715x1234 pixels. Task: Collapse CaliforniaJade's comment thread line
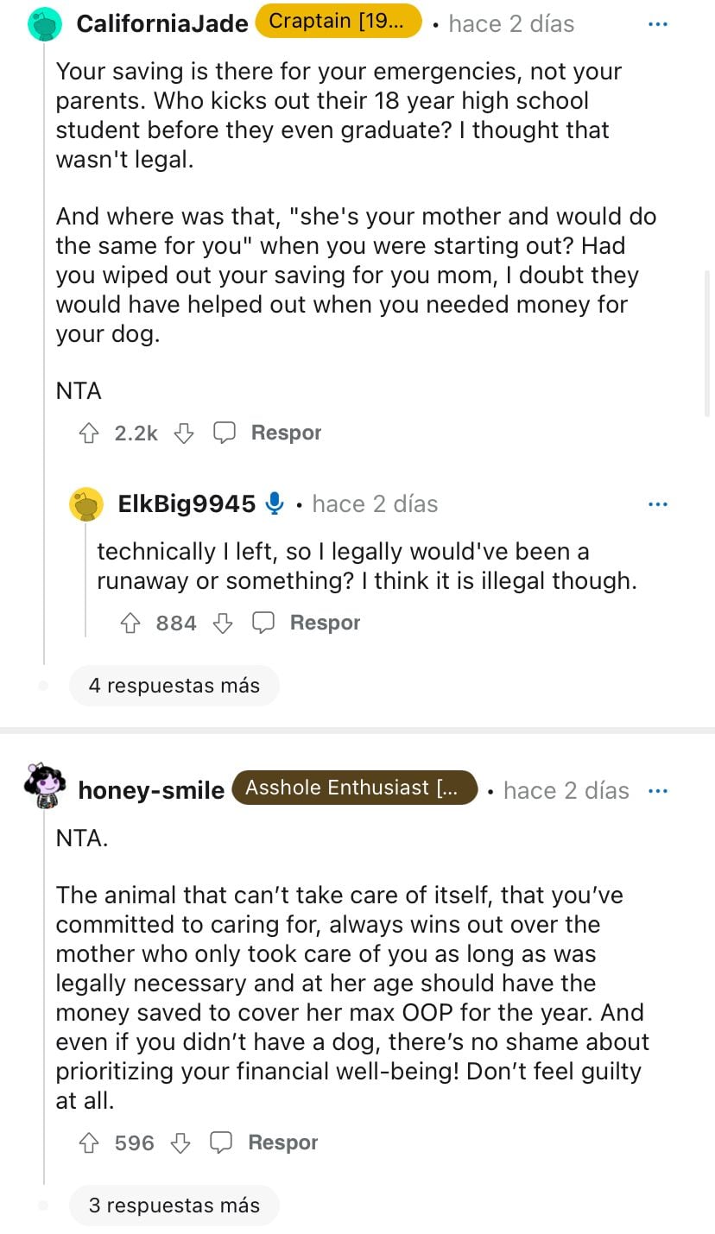[44, 345]
